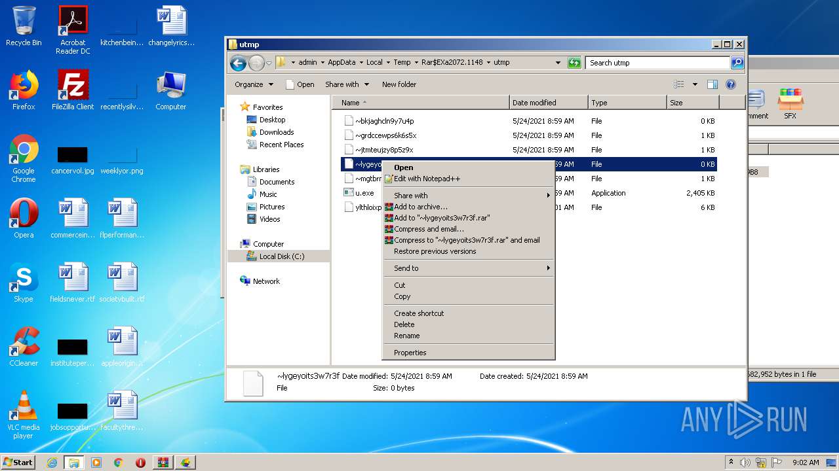The width and height of the screenshot is (839, 471).
Task: Click the Explorer Back navigation button
Action: (x=238, y=63)
